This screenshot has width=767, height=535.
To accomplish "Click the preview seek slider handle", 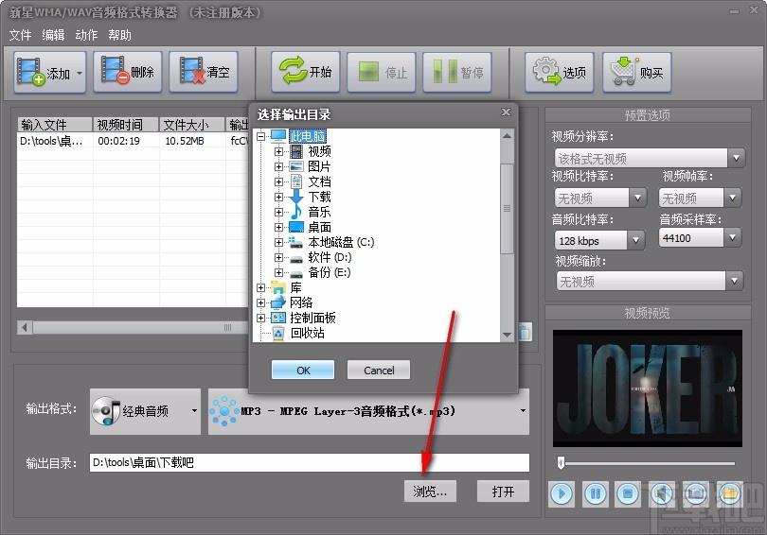I will (562, 463).
